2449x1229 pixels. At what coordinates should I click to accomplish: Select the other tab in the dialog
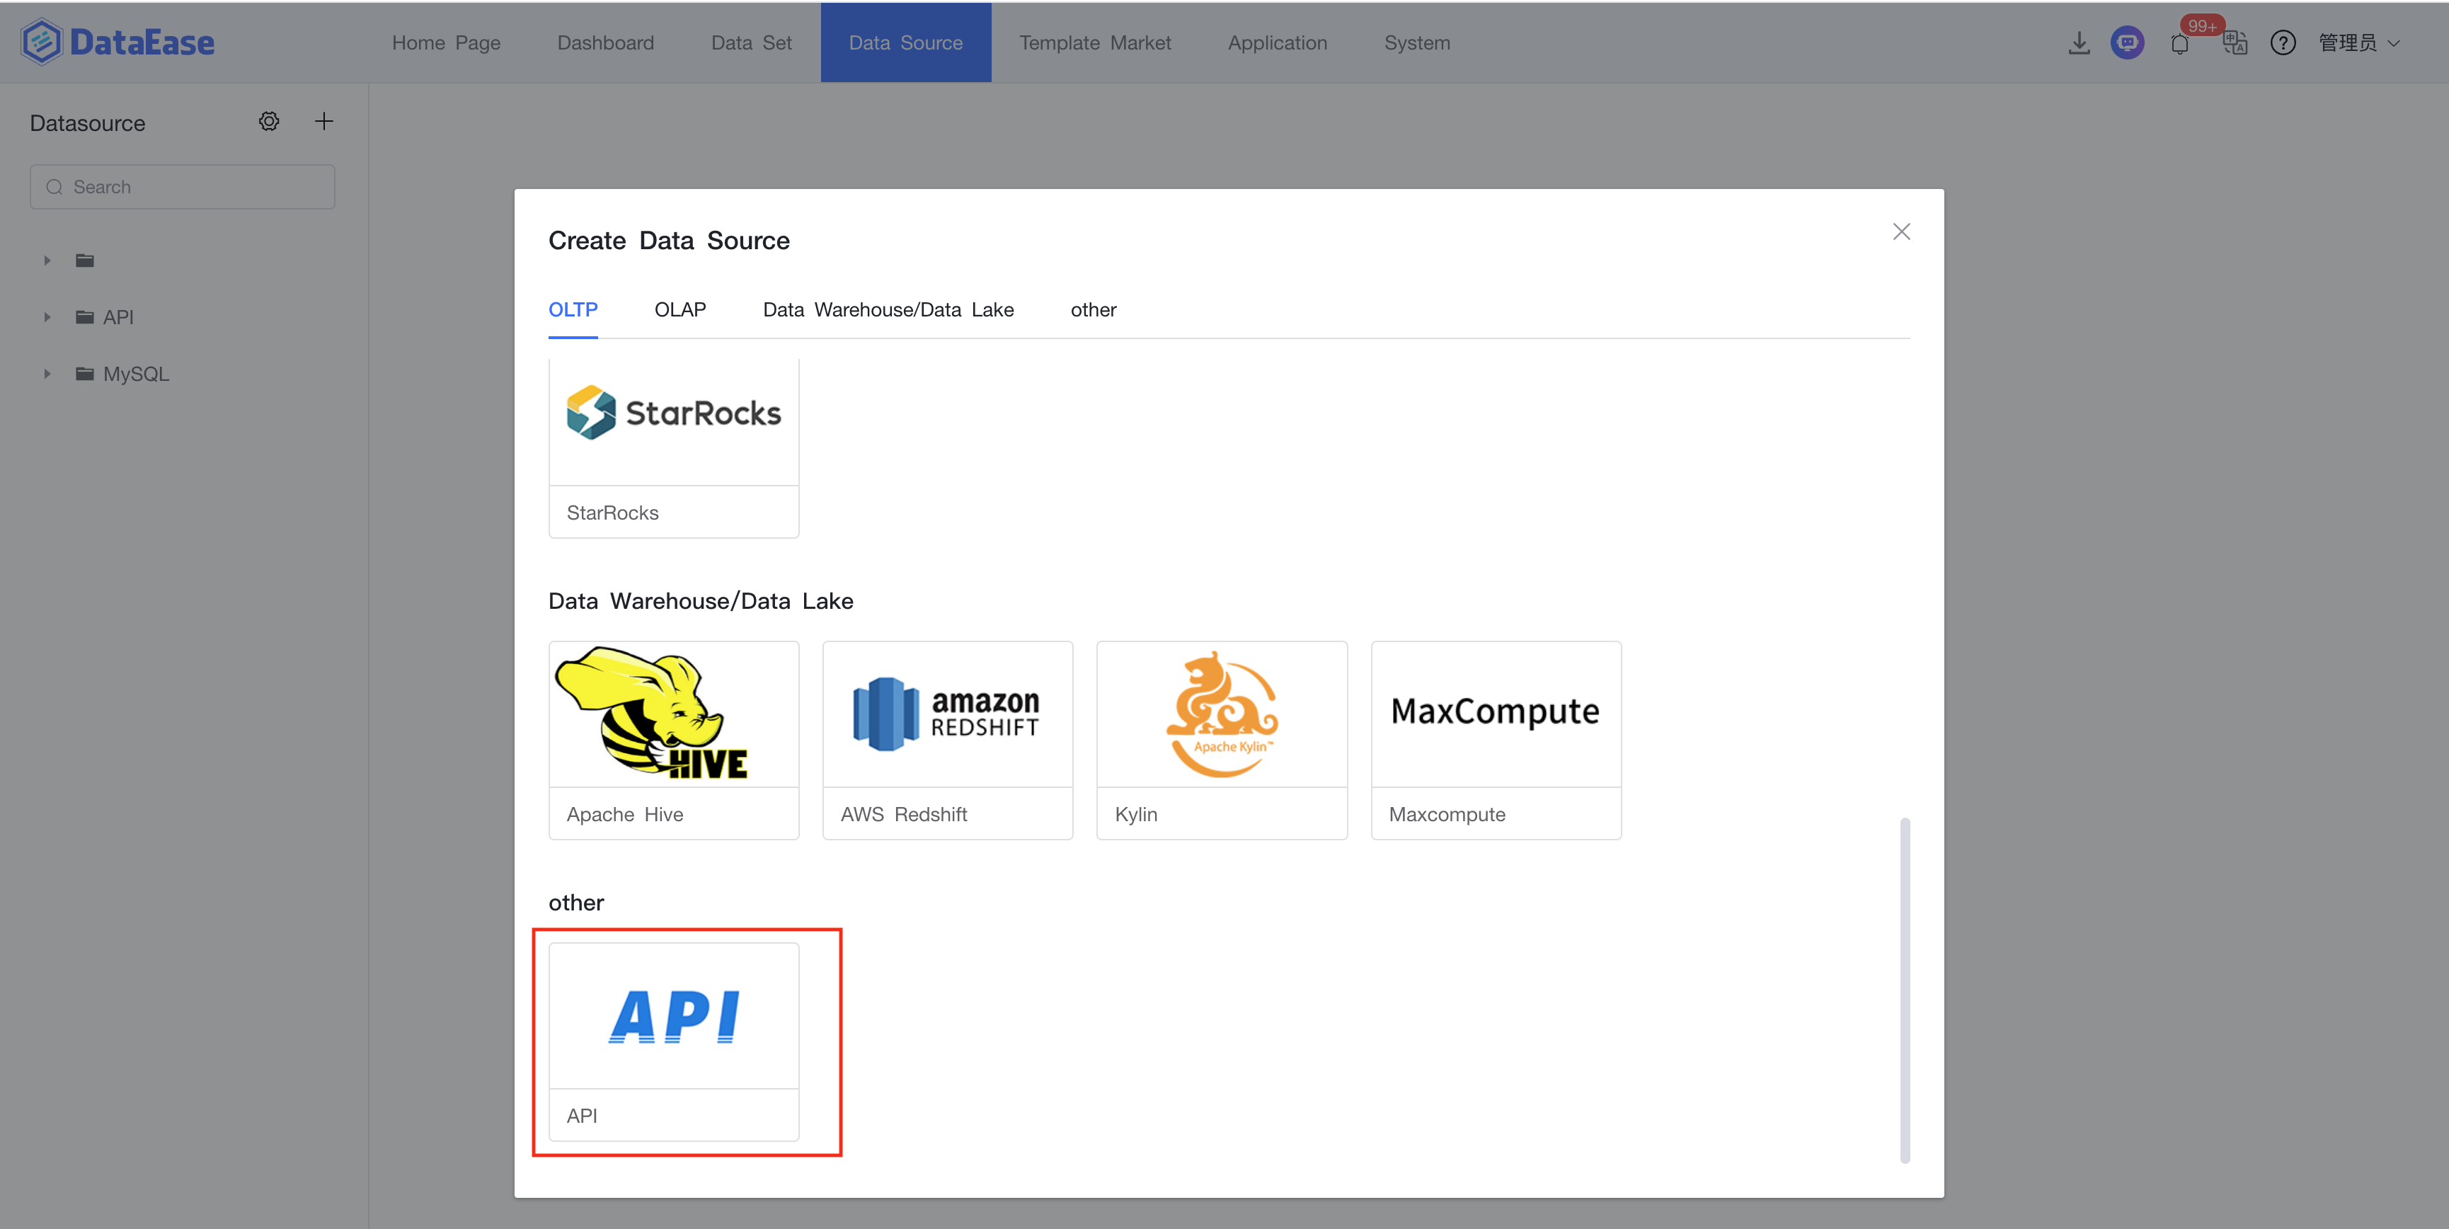pos(1092,310)
